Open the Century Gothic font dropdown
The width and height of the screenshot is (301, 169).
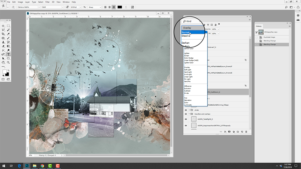[39, 7]
